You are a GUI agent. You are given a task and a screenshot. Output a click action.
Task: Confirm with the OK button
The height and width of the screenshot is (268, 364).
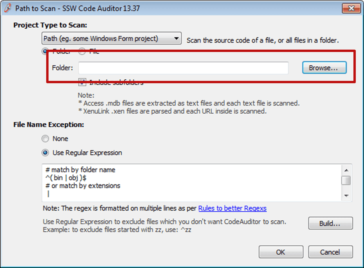(x=280, y=252)
